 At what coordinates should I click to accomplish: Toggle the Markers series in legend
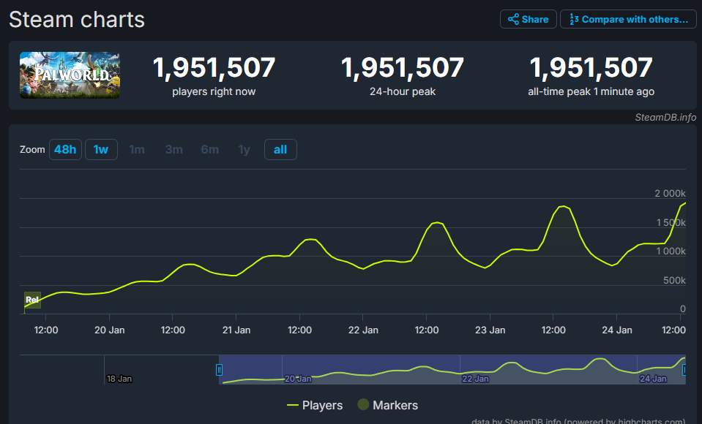388,405
